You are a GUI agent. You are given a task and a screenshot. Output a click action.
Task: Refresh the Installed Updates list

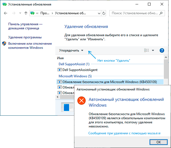click(104, 13)
